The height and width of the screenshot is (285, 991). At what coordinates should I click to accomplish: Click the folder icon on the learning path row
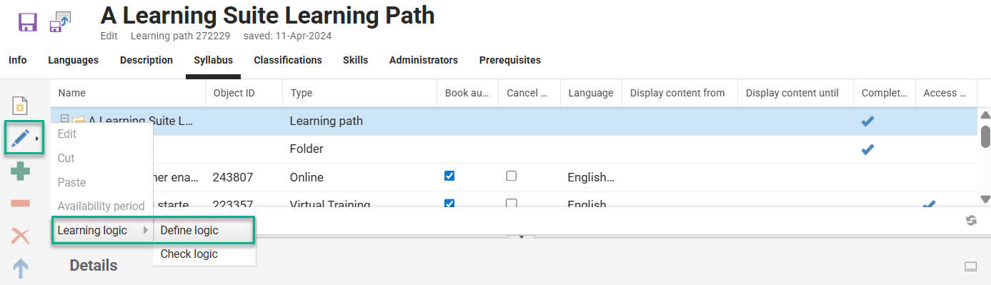pos(79,121)
